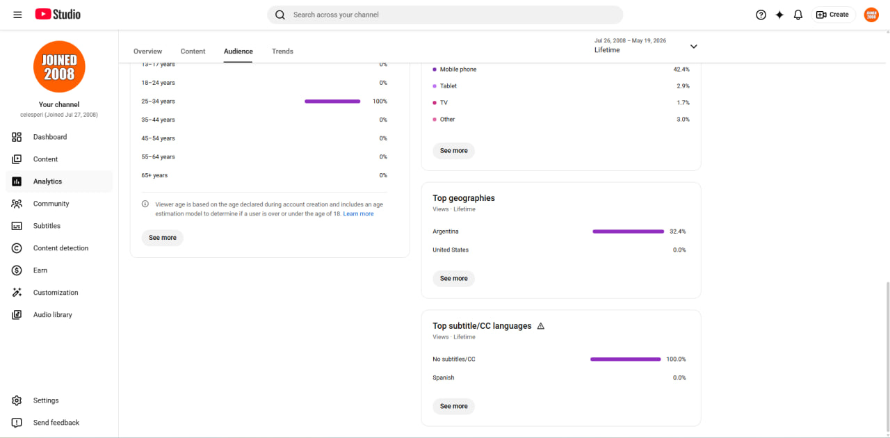Screen dimensions: 890x438
Task: Click the large Joined 2008 channel avatar
Action: (59, 67)
